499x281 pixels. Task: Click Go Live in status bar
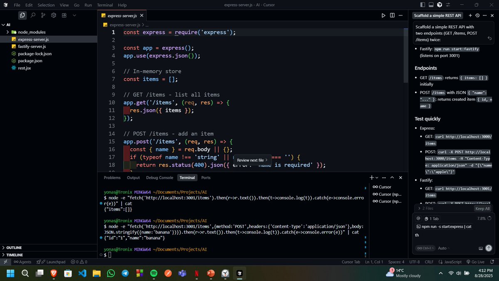[x=475, y=262]
